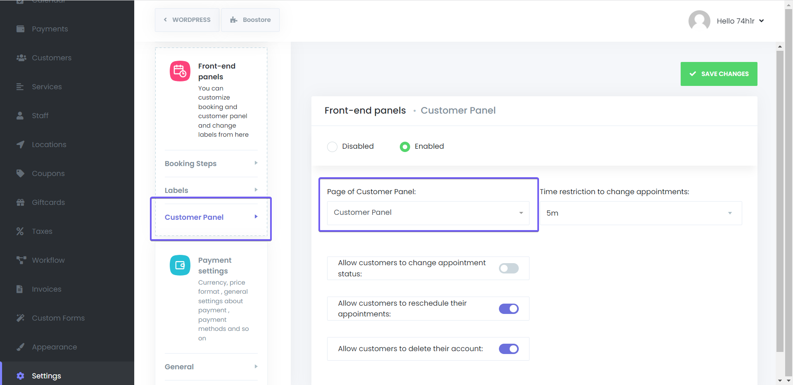
Task: Open the Customers section from sidebar
Action: pos(21,57)
